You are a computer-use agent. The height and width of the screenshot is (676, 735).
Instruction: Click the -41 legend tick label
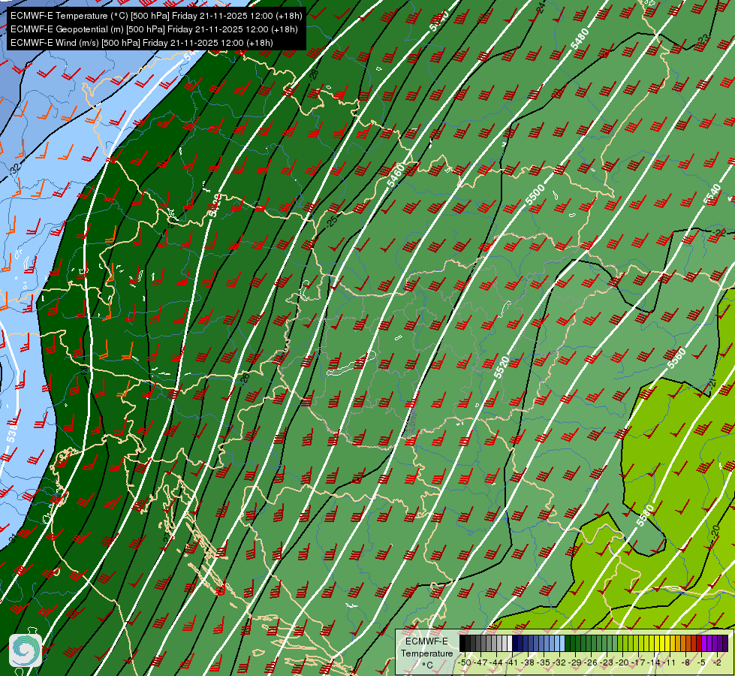point(512,662)
